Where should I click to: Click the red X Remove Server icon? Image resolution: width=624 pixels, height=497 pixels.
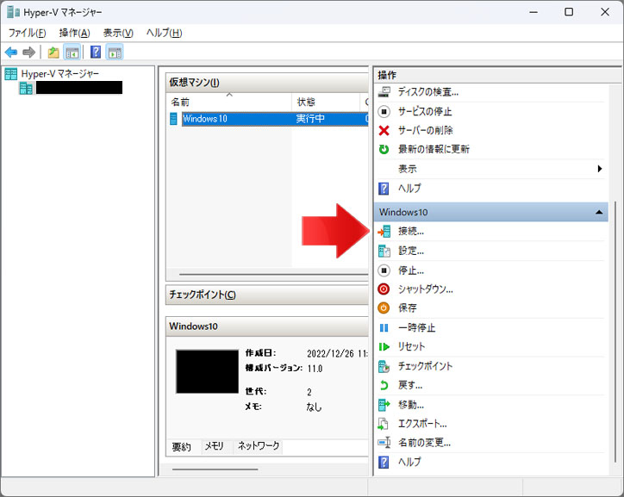pyautogui.click(x=384, y=130)
